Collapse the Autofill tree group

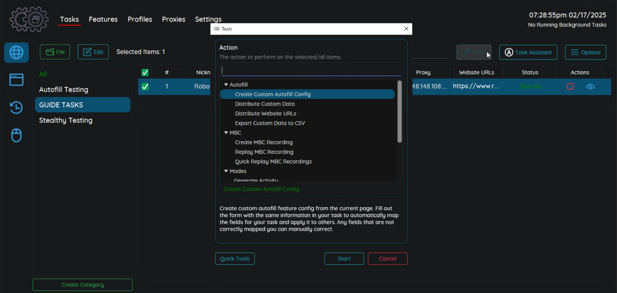[226, 85]
